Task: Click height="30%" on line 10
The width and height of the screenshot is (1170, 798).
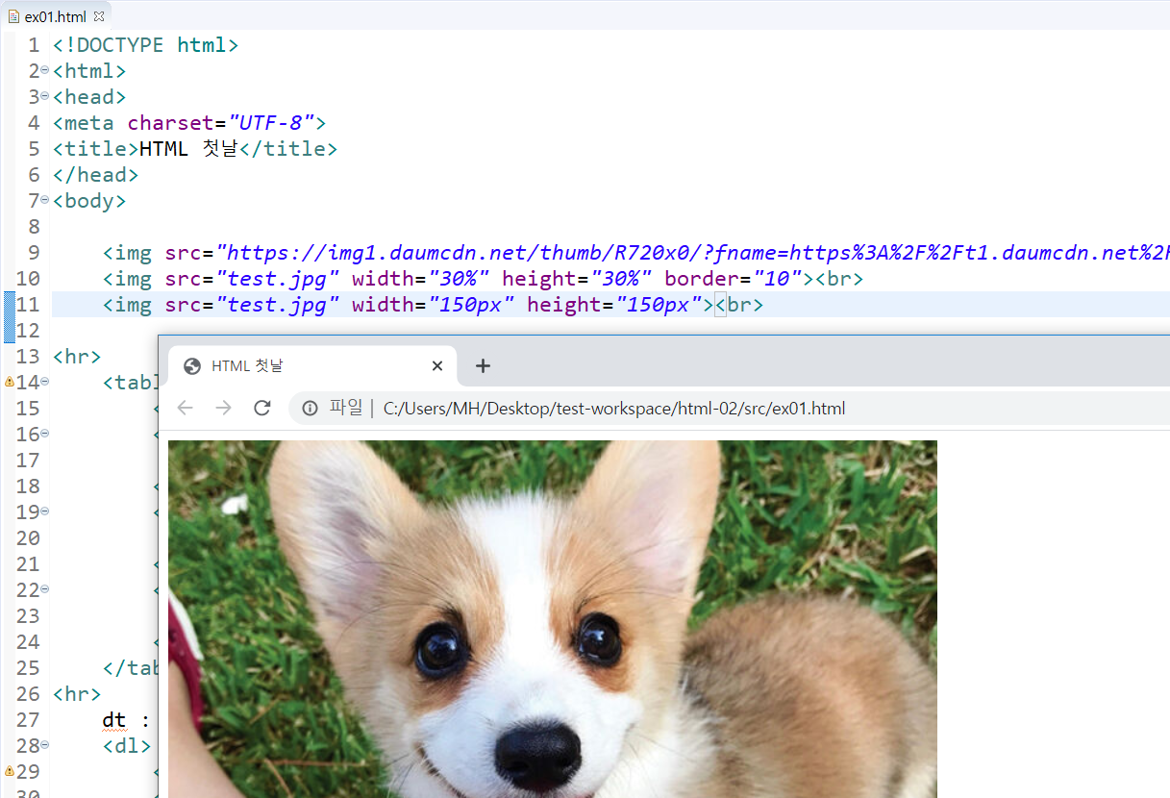Action: [577, 278]
